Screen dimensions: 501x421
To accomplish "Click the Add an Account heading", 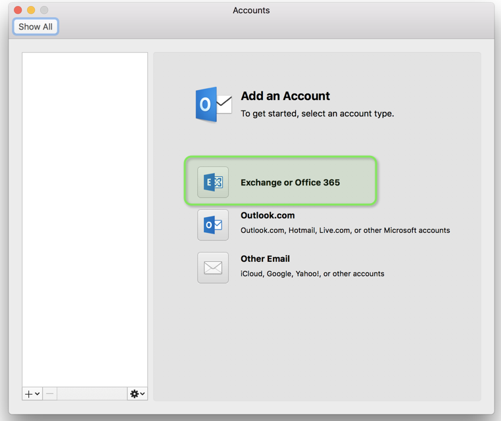I will [285, 96].
